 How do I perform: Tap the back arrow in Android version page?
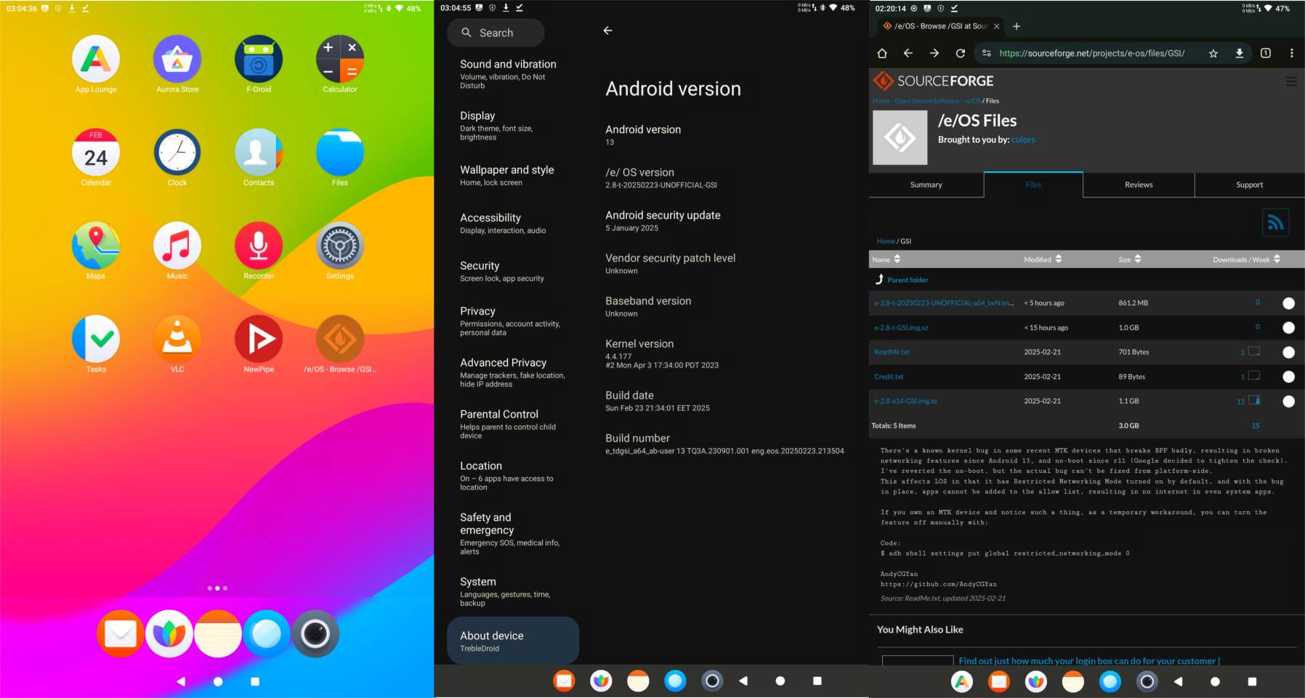pyautogui.click(x=608, y=31)
